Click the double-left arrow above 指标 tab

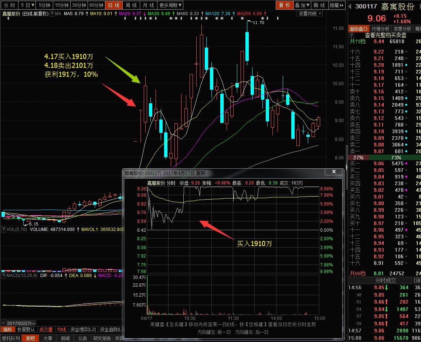tap(3, 322)
